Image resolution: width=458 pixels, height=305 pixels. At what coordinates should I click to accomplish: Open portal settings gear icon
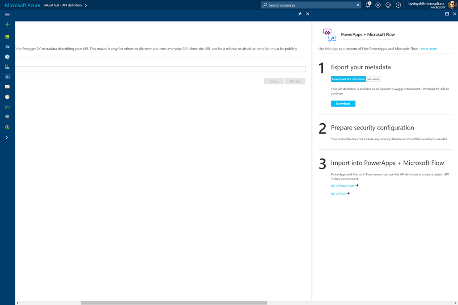click(378, 5)
